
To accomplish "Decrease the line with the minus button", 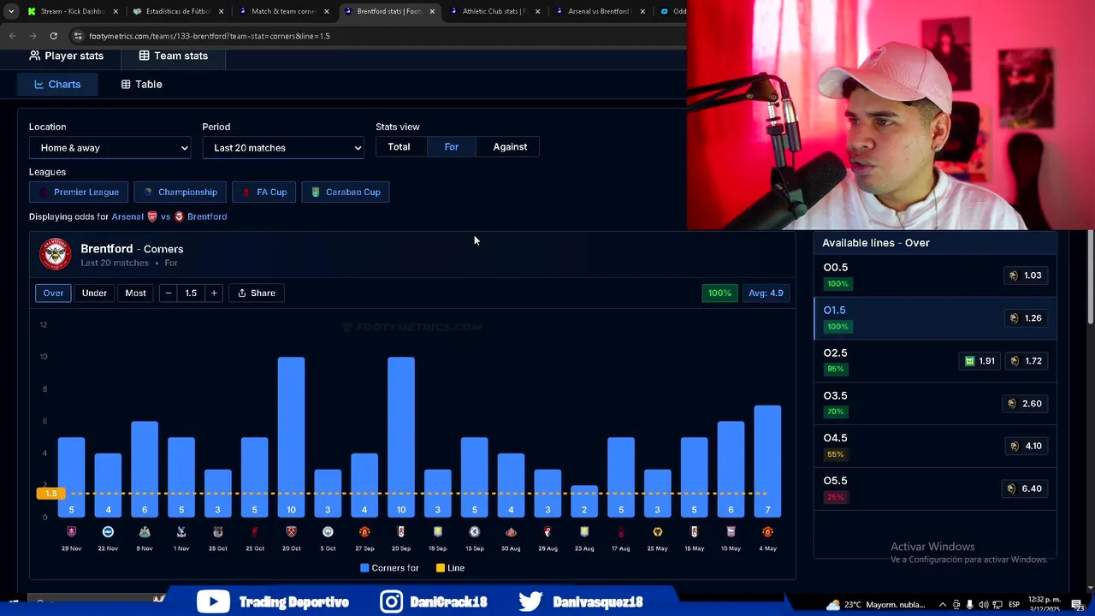I will coord(169,293).
